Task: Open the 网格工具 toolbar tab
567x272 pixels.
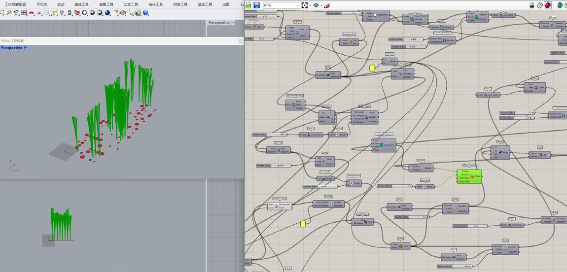Action: point(180,4)
